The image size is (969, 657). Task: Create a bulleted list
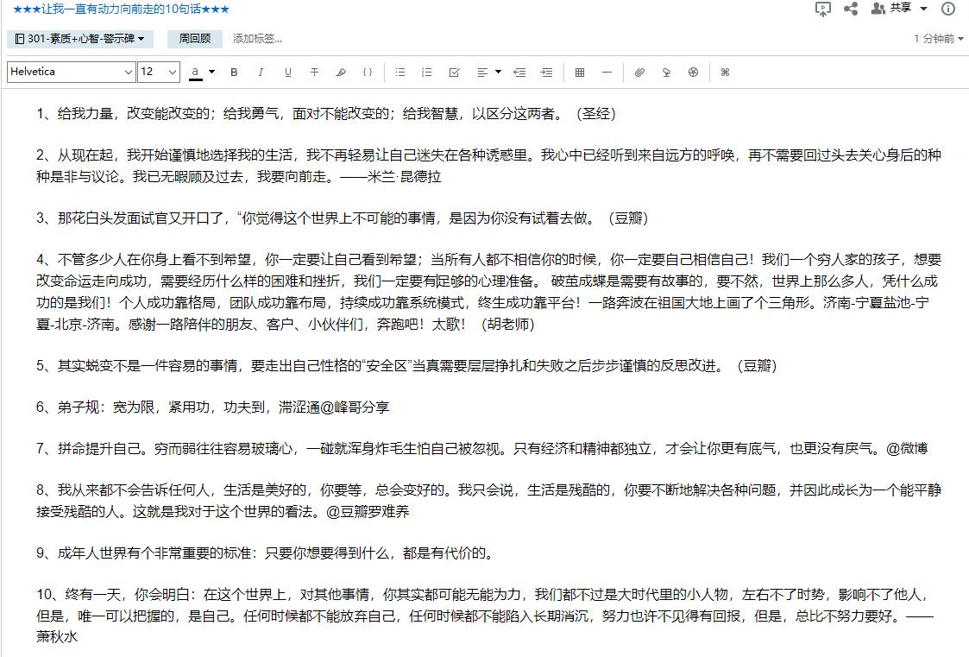400,73
